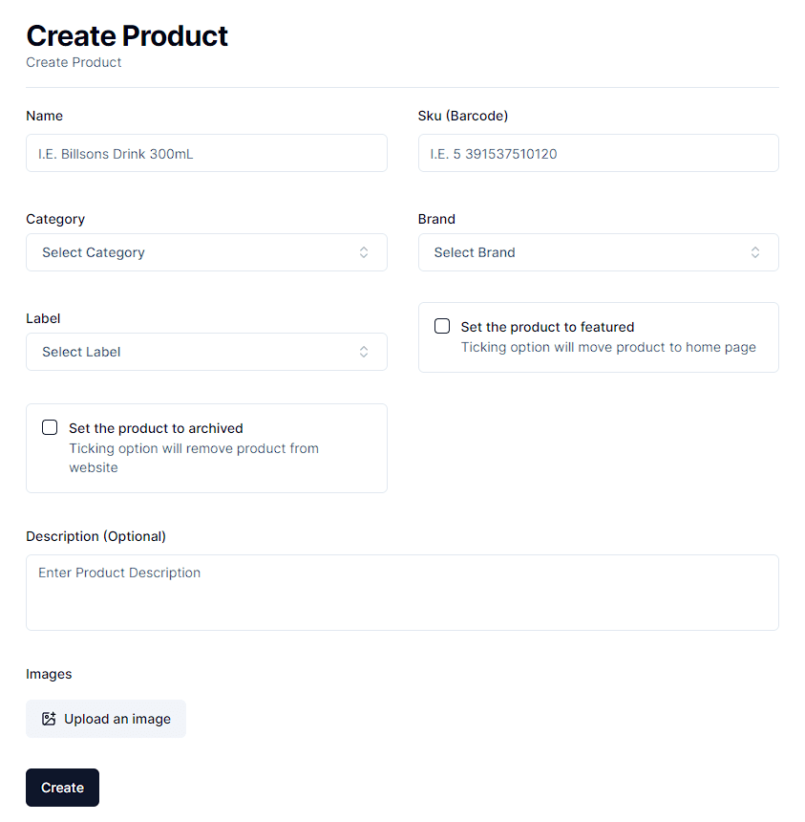Click the chevron arrows in the Category selector
Viewport: 805px width, 822px height.
[x=364, y=252]
